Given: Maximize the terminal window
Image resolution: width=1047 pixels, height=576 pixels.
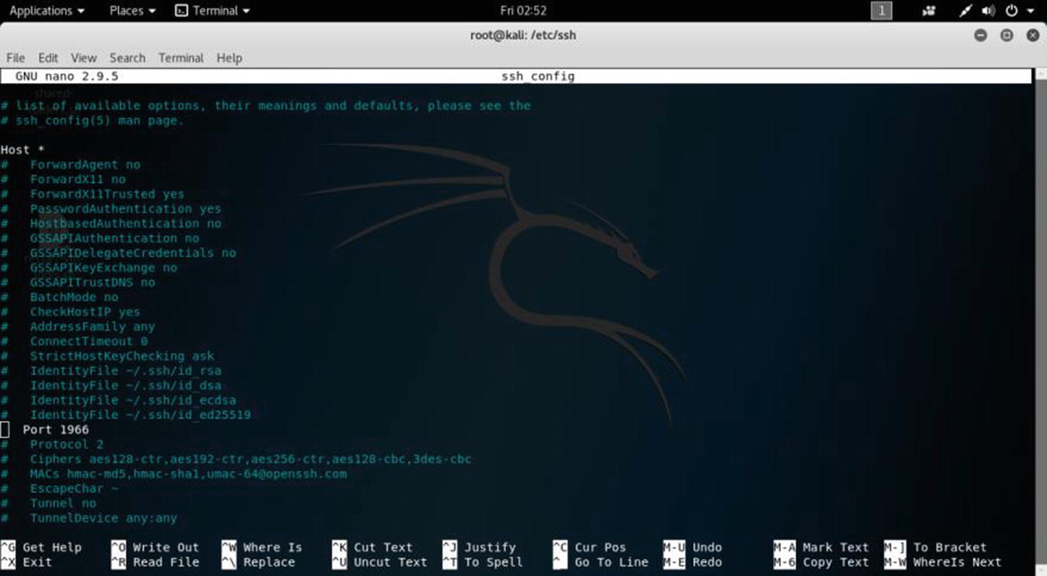Looking at the screenshot, I should [x=1007, y=35].
